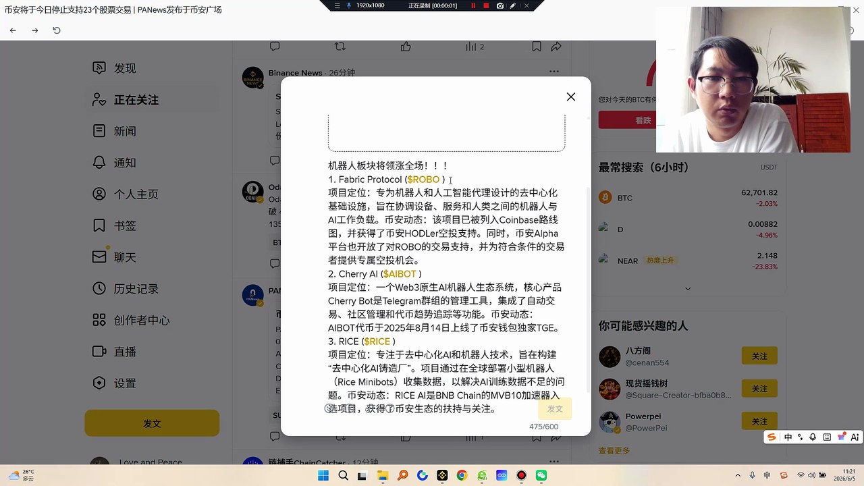This screenshot has width=864, height=486.
Task: Open 书签 in the left sidebar
Action: coord(152,225)
